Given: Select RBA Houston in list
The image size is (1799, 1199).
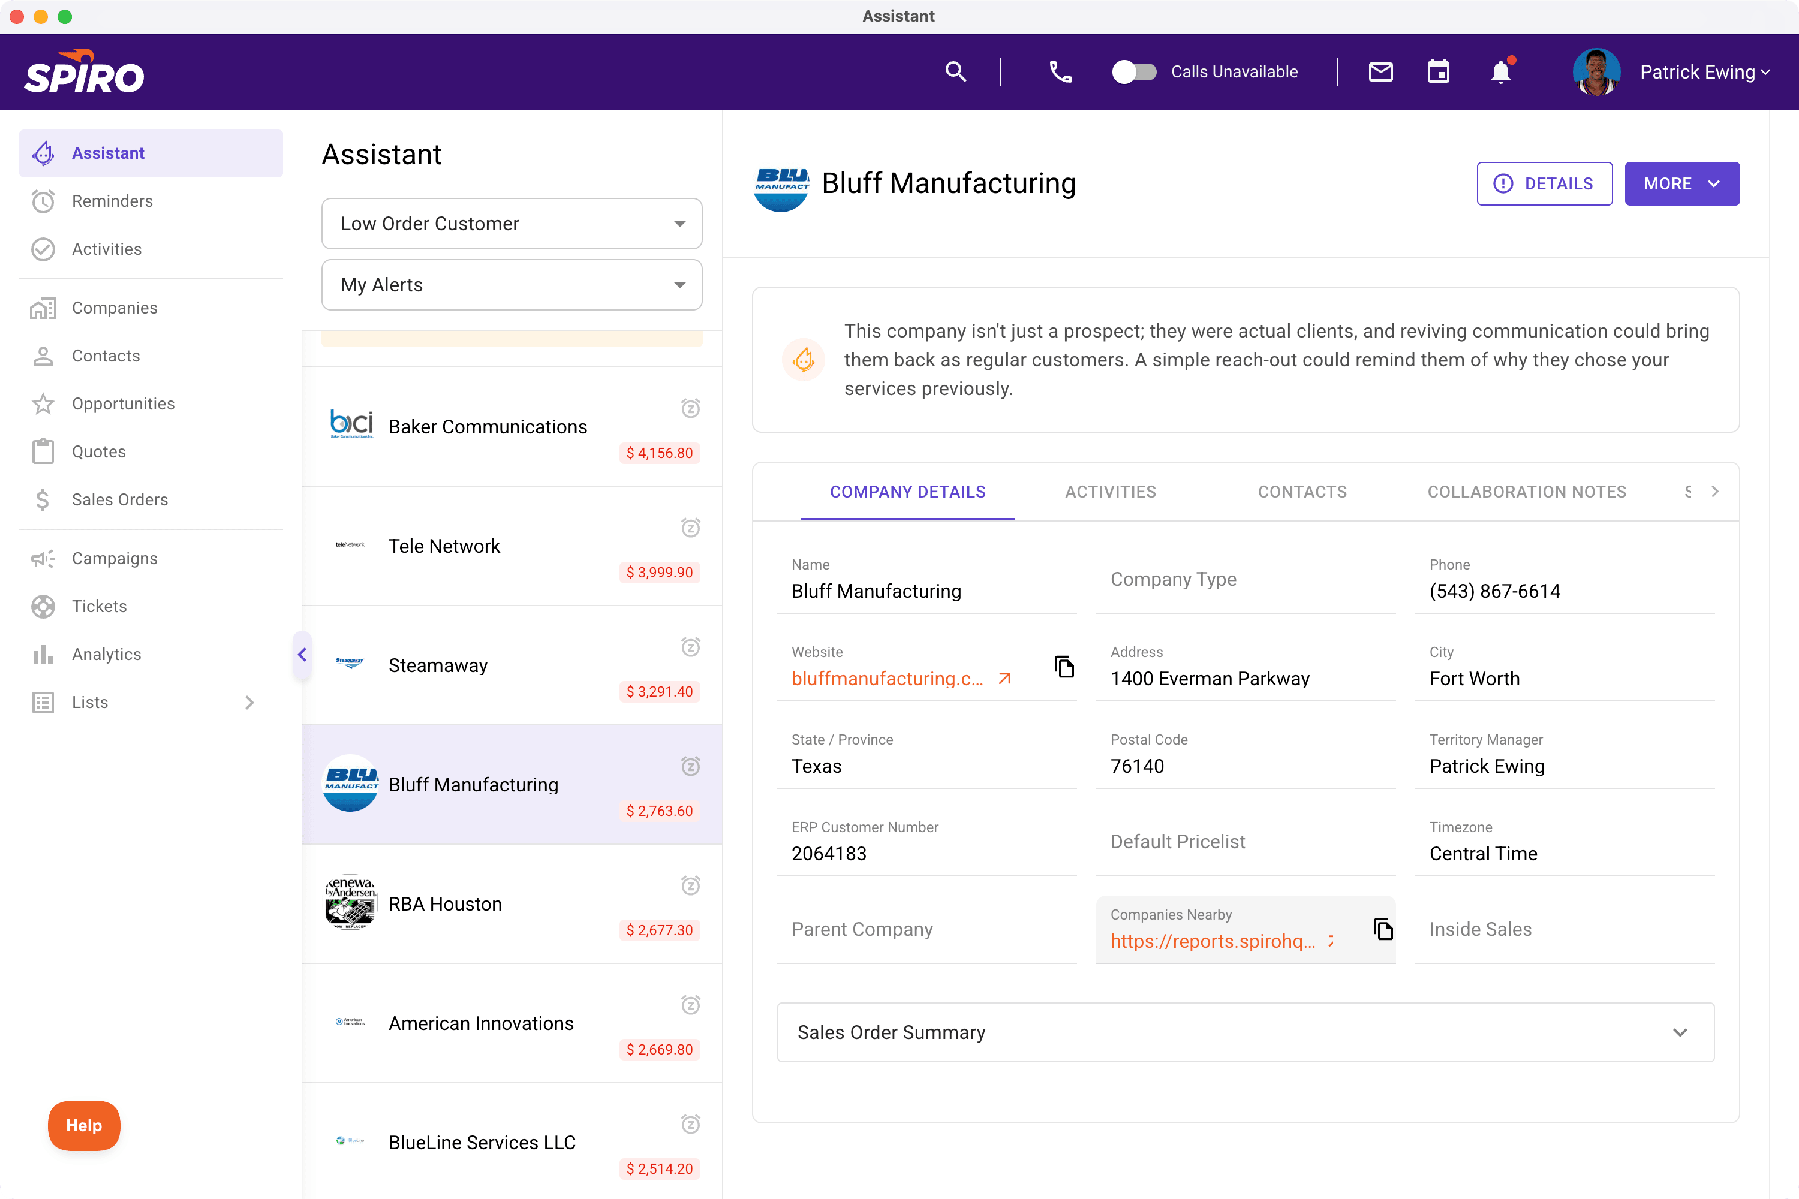Looking at the screenshot, I should tap(512, 904).
